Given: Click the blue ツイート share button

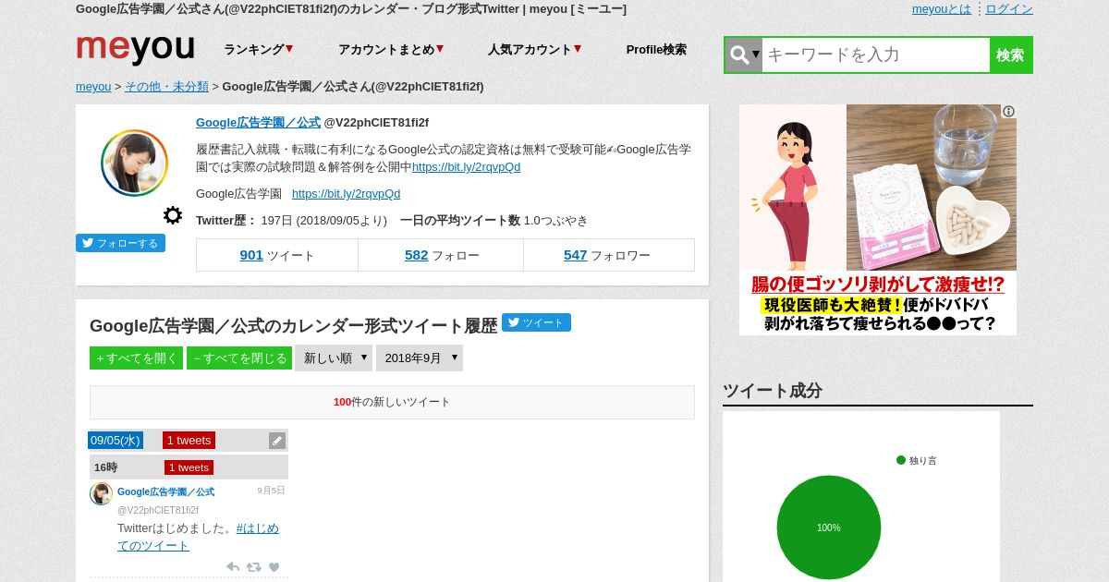Looking at the screenshot, I should pyautogui.click(x=536, y=322).
